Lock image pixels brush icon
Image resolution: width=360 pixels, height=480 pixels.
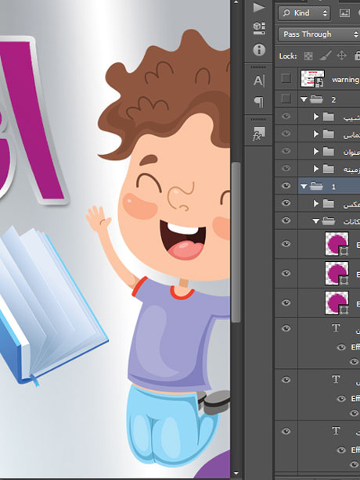coord(326,56)
